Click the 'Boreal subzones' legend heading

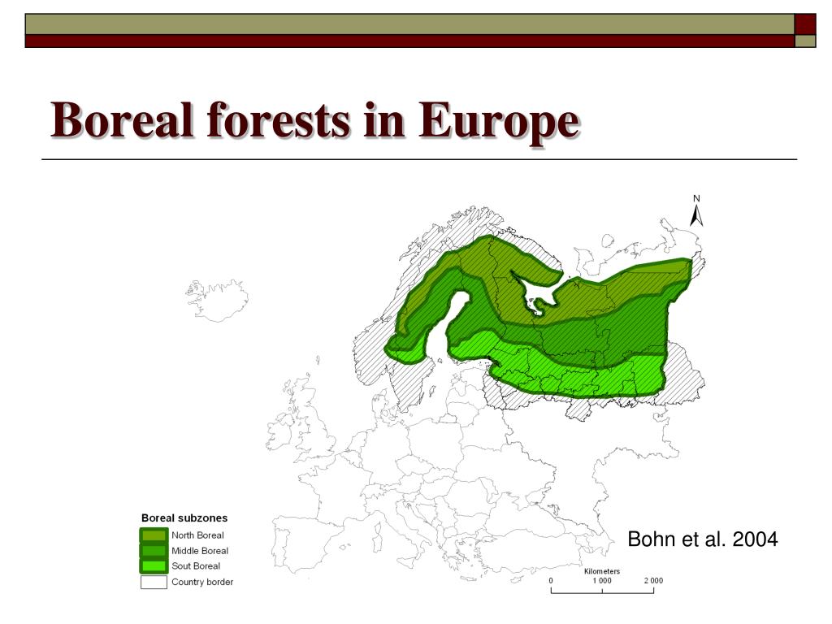pos(184,518)
